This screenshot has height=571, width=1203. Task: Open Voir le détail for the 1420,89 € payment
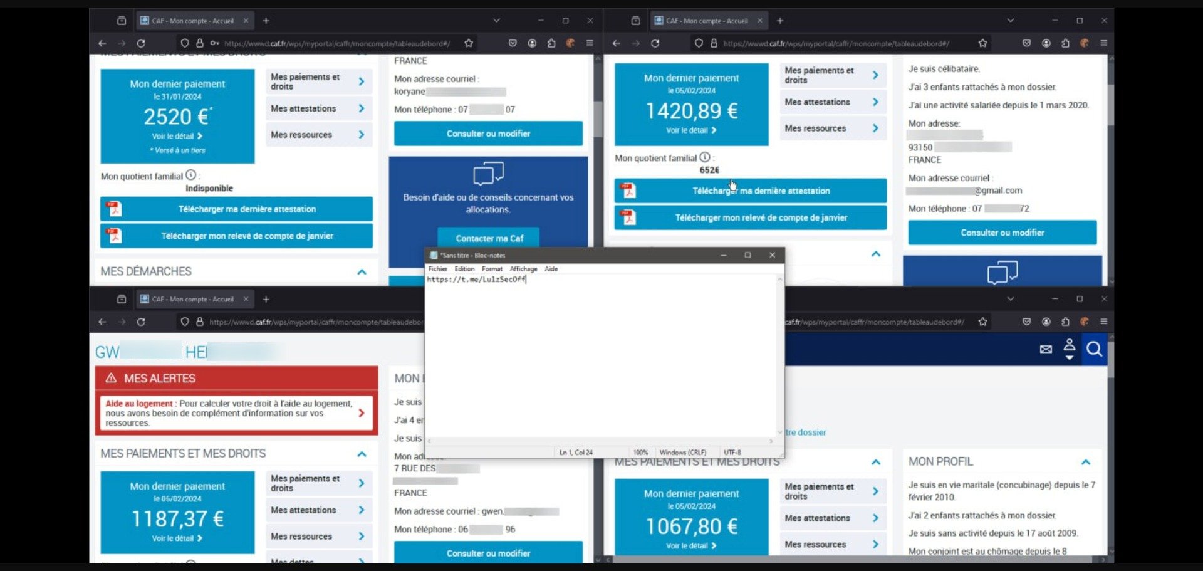coord(691,130)
